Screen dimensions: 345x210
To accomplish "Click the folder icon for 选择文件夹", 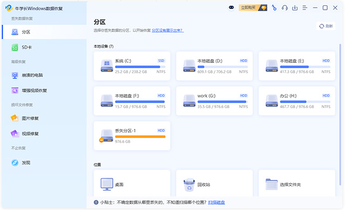I will click(272, 184).
